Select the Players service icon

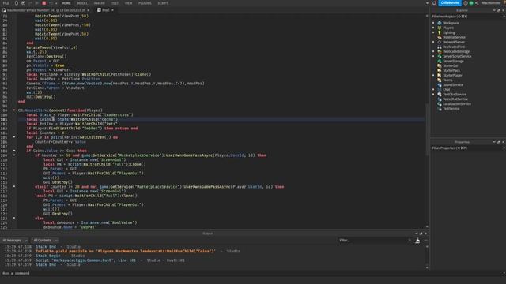(x=440, y=28)
